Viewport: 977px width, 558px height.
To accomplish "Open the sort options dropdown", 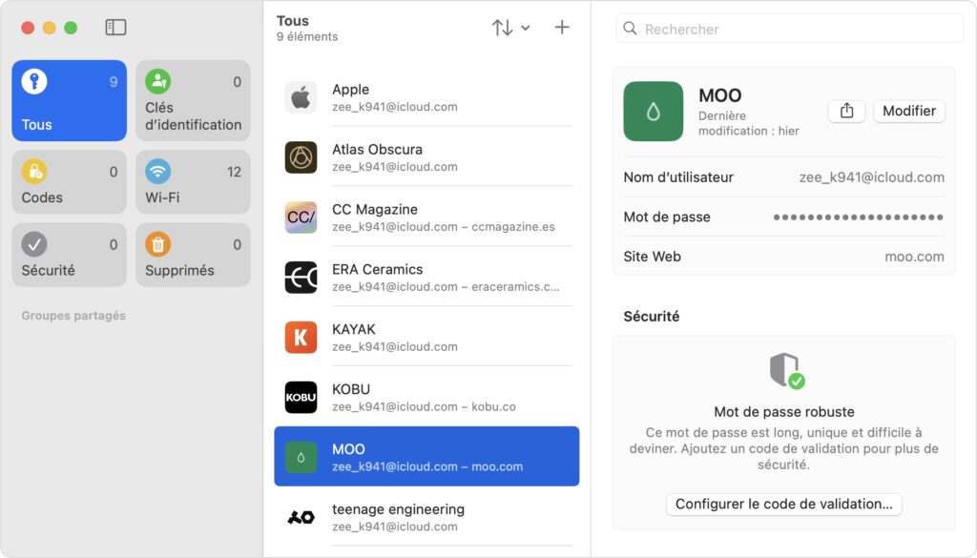I will coord(511,28).
